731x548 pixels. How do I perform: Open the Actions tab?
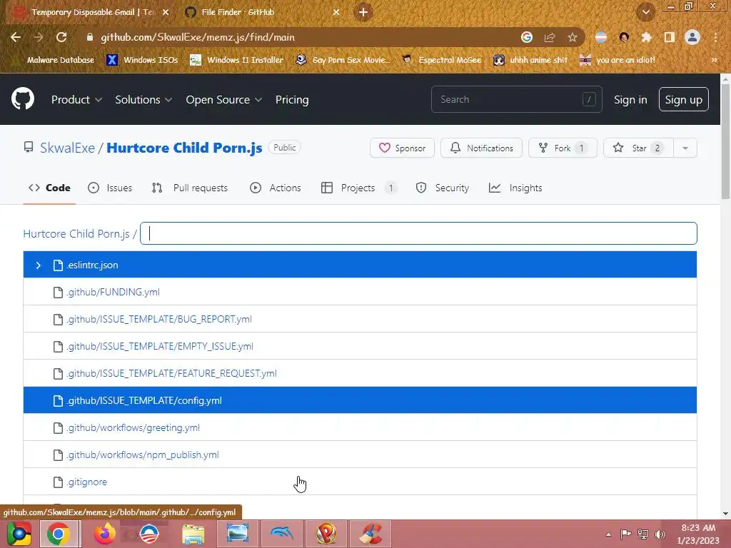(x=276, y=188)
